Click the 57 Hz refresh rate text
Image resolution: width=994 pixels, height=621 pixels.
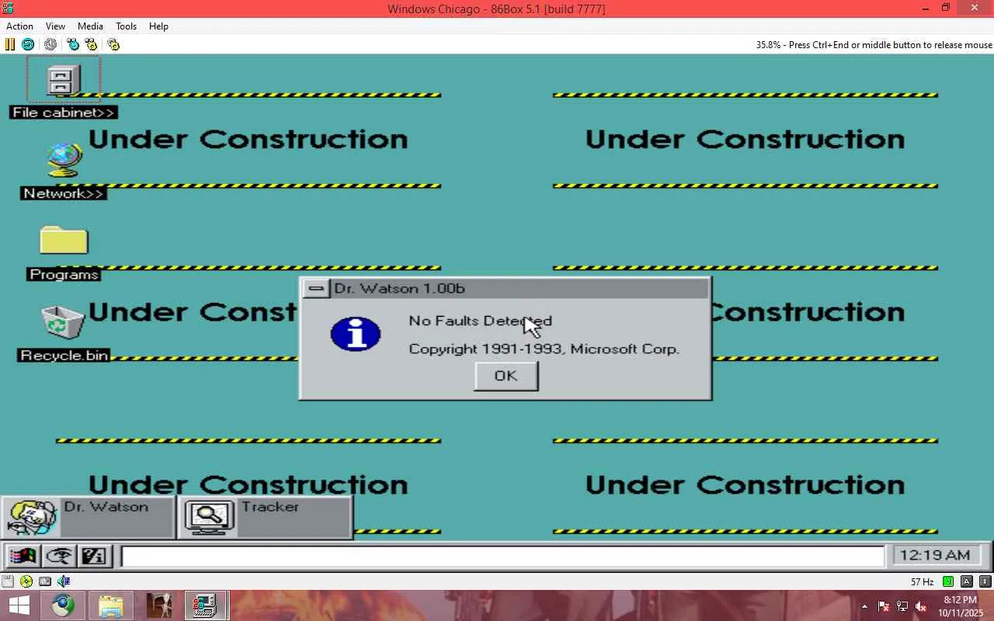922,581
